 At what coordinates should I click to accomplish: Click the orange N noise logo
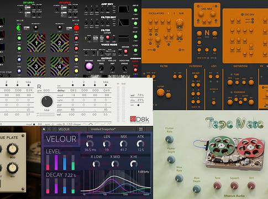pyautogui.click(x=207, y=33)
